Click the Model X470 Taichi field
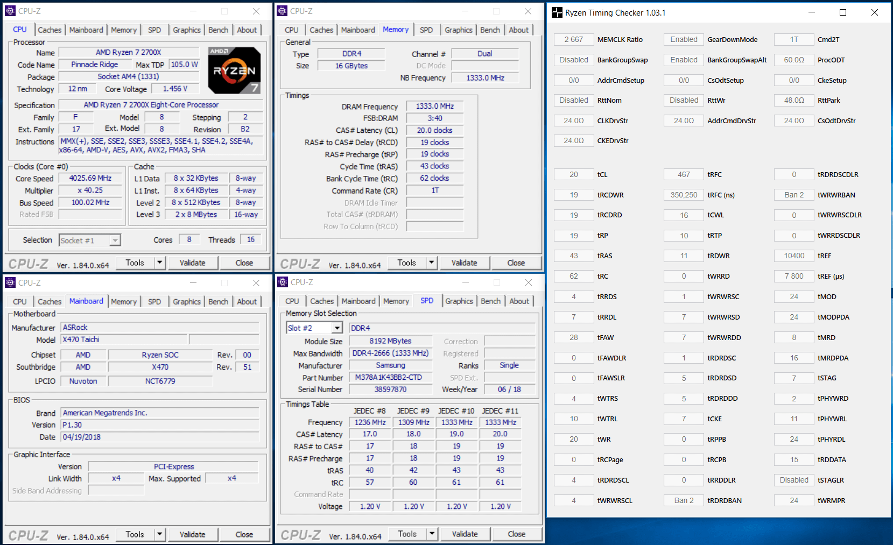The image size is (893, 545). (x=124, y=339)
